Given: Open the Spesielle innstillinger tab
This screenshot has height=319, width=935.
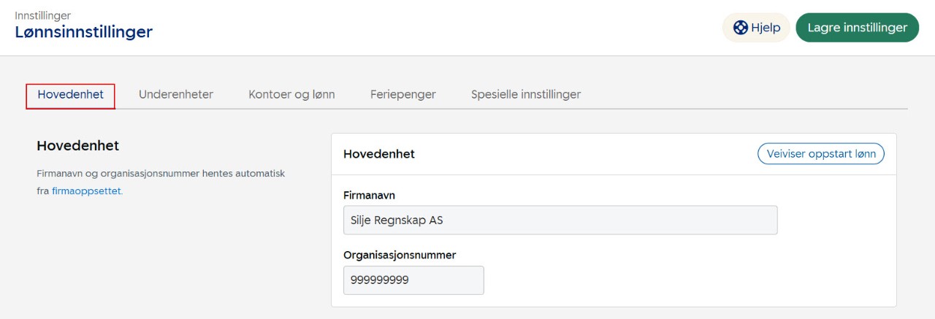Looking at the screenshot, I should (x=526, y=95).
